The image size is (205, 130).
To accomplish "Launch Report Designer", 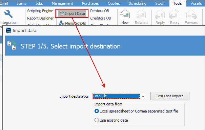I will click(40, 18).
